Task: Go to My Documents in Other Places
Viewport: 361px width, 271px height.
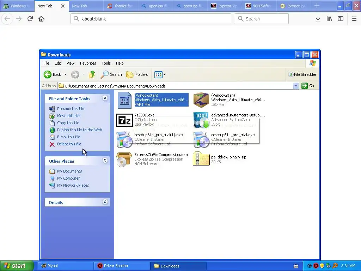Action: tap(69, 171)
